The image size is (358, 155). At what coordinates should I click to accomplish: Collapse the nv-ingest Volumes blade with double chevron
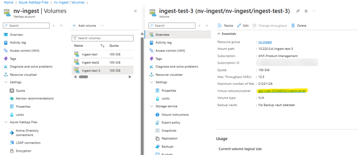click(135, 11)
